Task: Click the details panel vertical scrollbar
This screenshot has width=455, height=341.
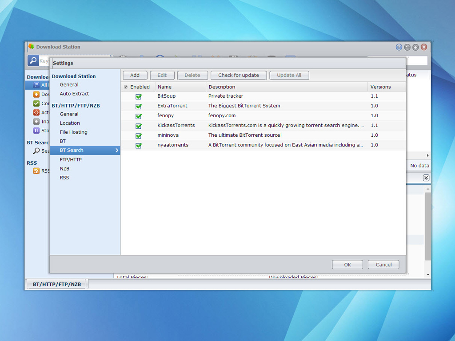Action: pyautogui.click(x=428, y=226)
